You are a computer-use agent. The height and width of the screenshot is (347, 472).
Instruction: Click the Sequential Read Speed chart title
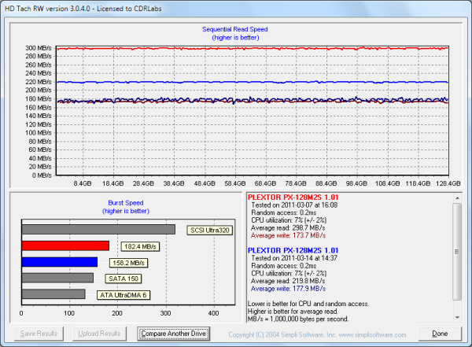pos(236,28)
